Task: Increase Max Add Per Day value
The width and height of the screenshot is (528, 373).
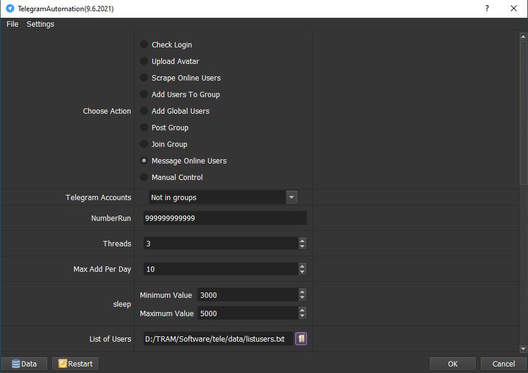Action: pos(302,266)
